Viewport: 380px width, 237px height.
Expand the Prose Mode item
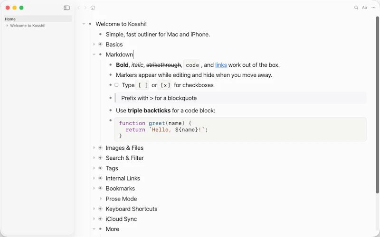(101, 199)
